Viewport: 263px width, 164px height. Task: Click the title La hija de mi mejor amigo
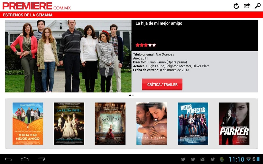(x=159, y=23)
